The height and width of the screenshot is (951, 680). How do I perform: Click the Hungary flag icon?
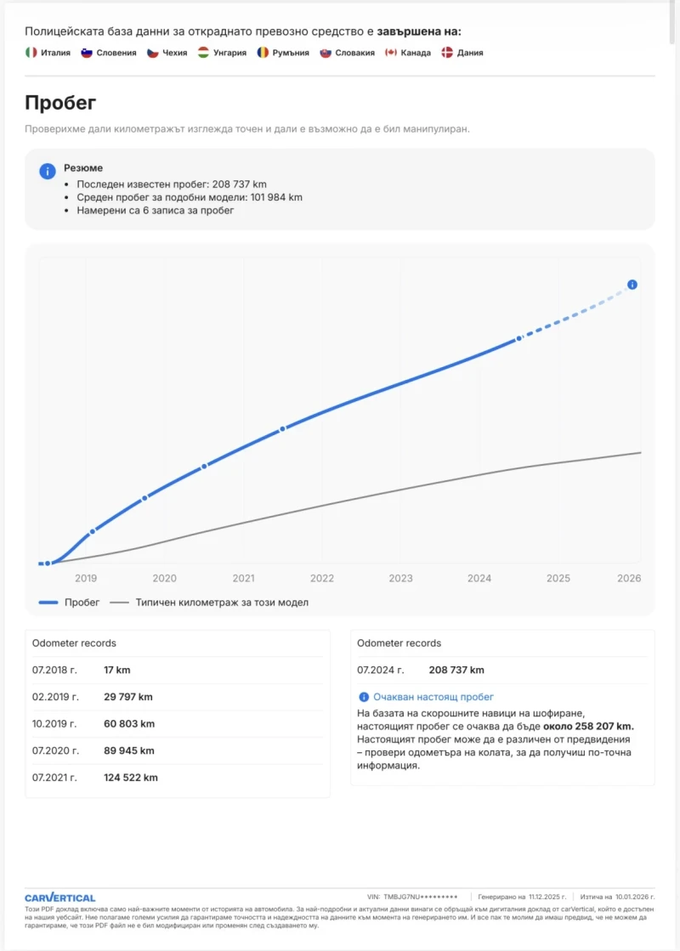(204, 53)
